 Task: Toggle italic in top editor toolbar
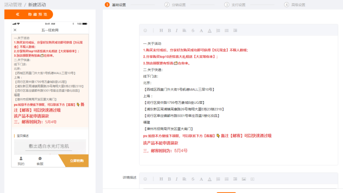click(177, 31)
